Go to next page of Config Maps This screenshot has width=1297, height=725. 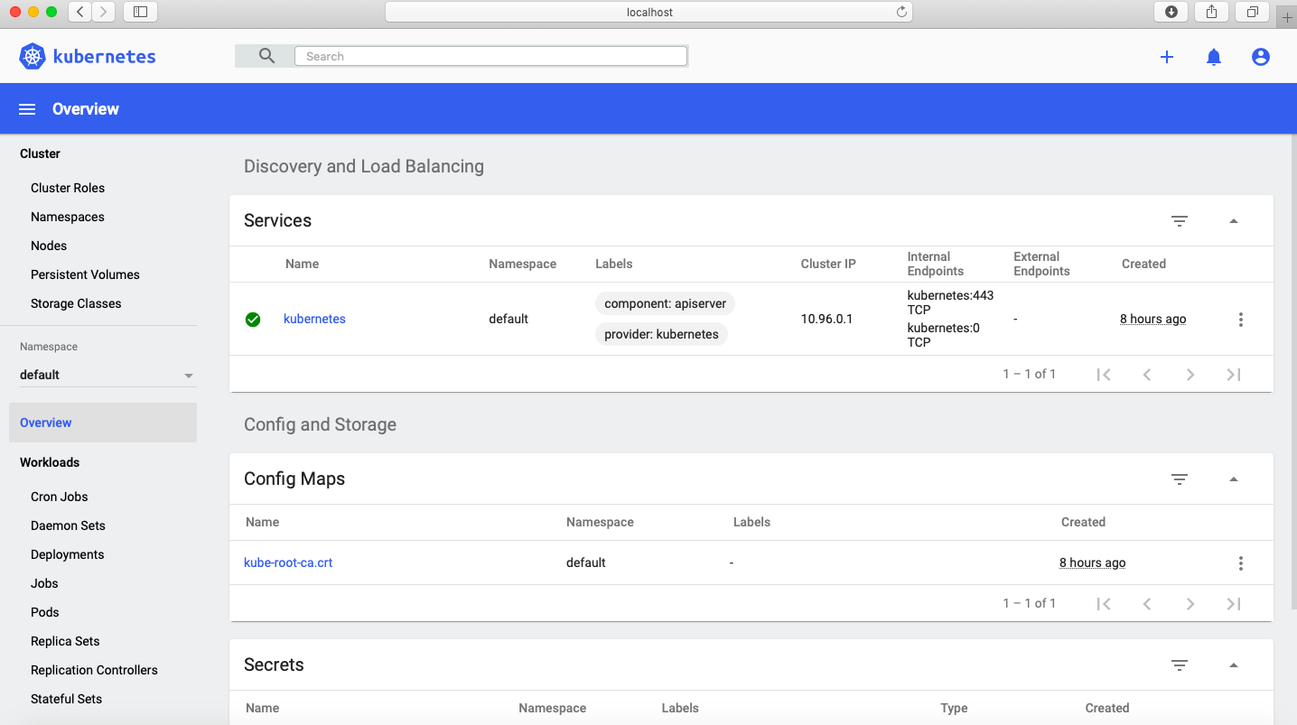pos(1190,604)
